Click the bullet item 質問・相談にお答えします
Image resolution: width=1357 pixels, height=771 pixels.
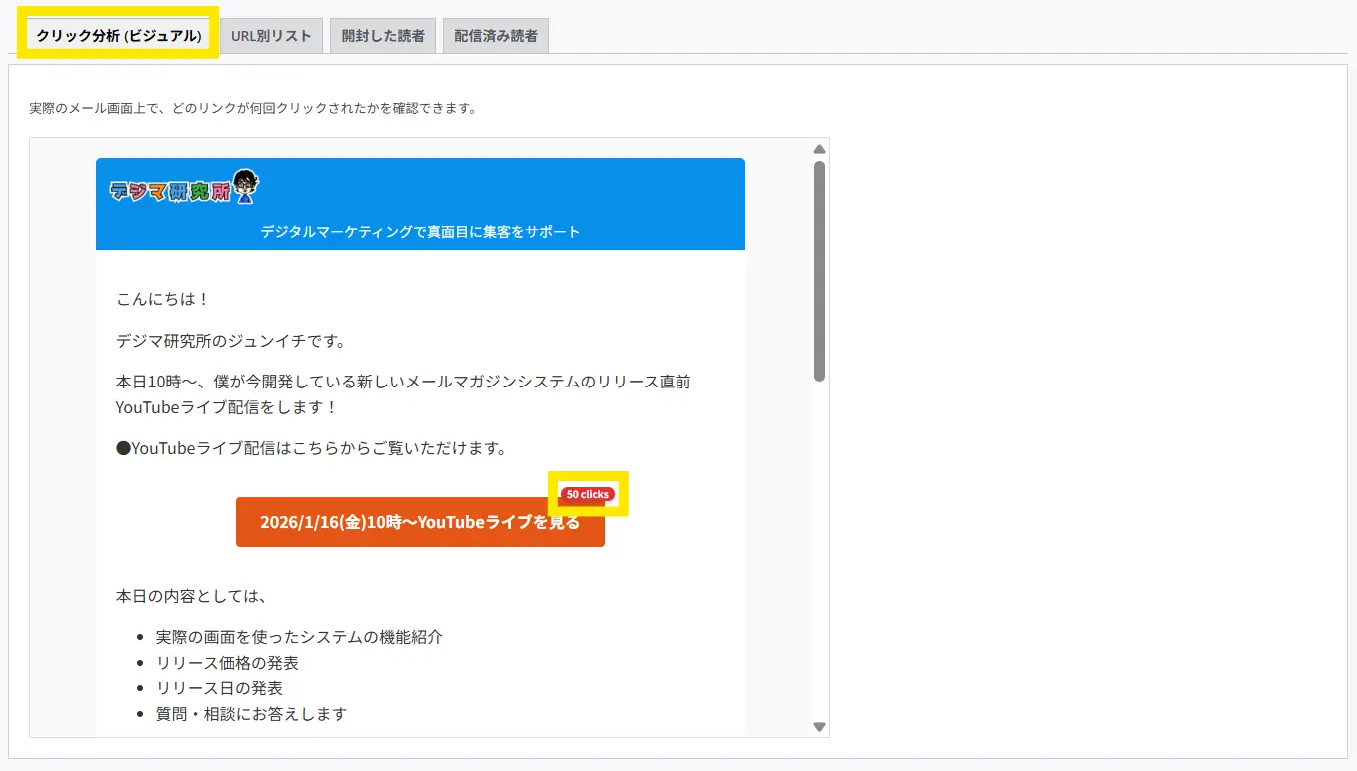(x=251, y=713)
